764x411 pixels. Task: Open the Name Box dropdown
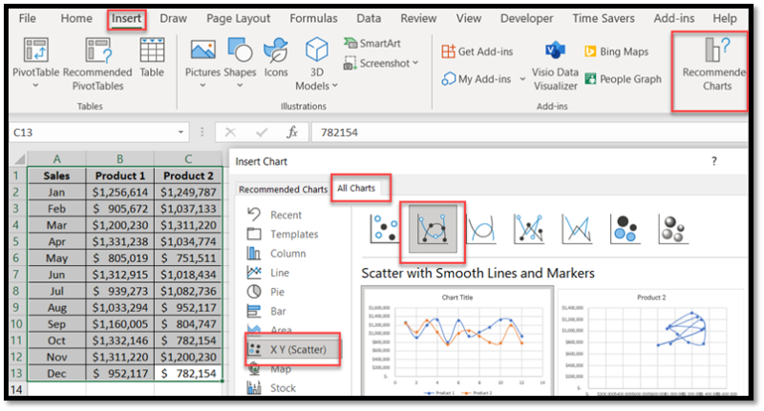tap(180, 133)
